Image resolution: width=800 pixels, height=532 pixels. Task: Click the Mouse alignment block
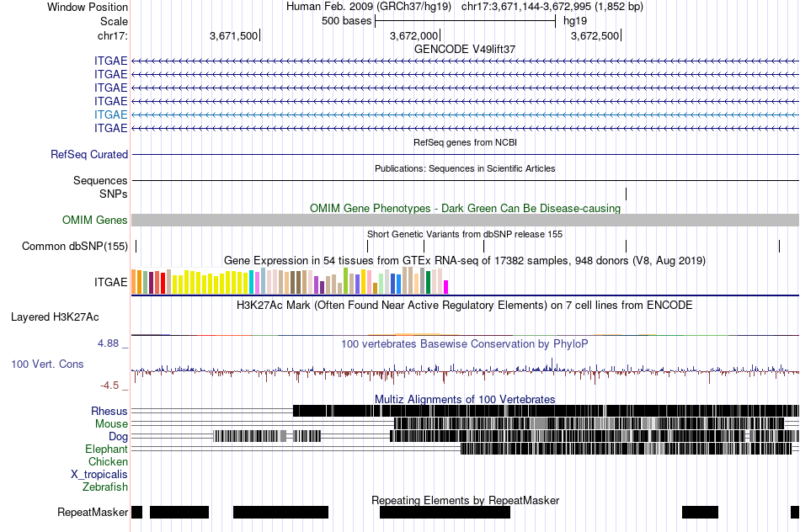click(x=589, y=423)
